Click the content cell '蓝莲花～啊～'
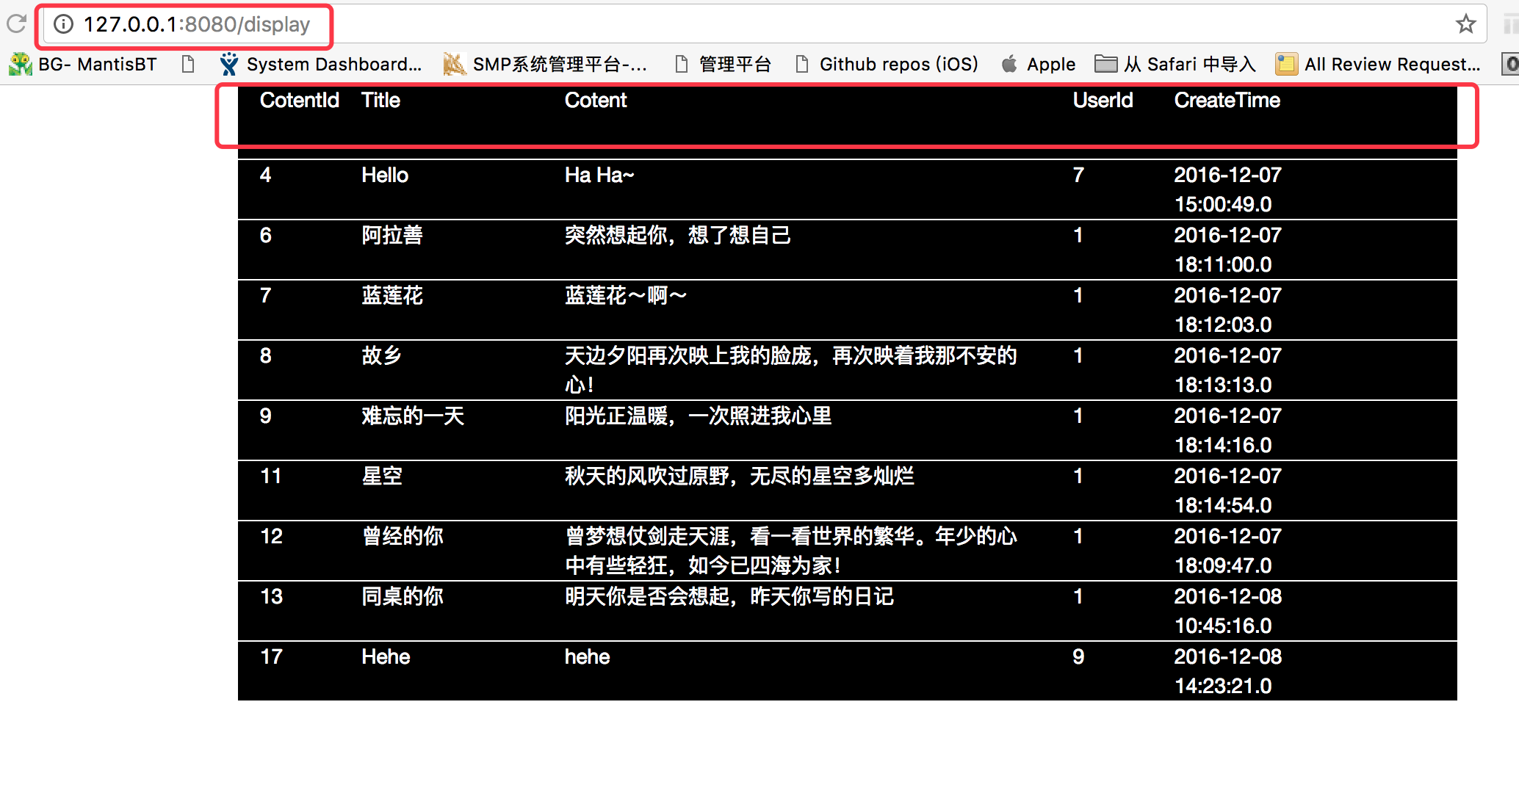1519x793 pixels. [x=626, y=295]
